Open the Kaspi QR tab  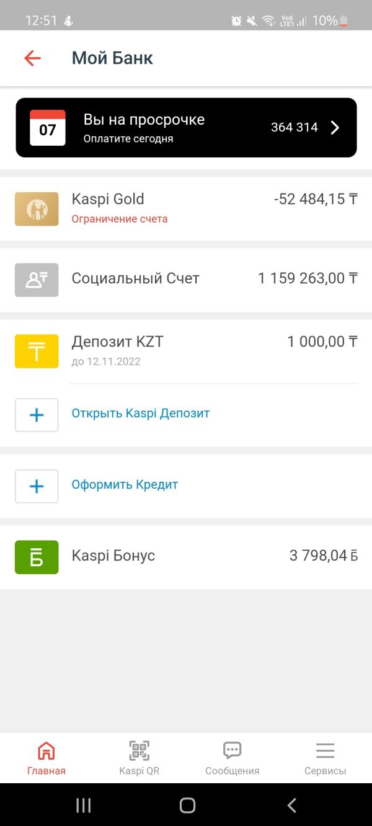[139, 758]
